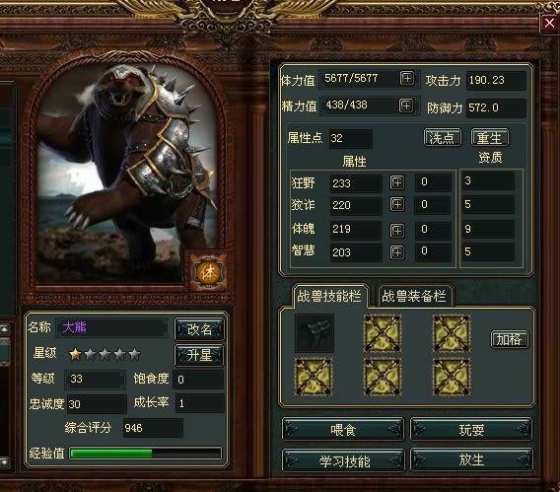Click the 改名 rename button
The width and height of the screenshot is (560, 492).
coord(199,329)
